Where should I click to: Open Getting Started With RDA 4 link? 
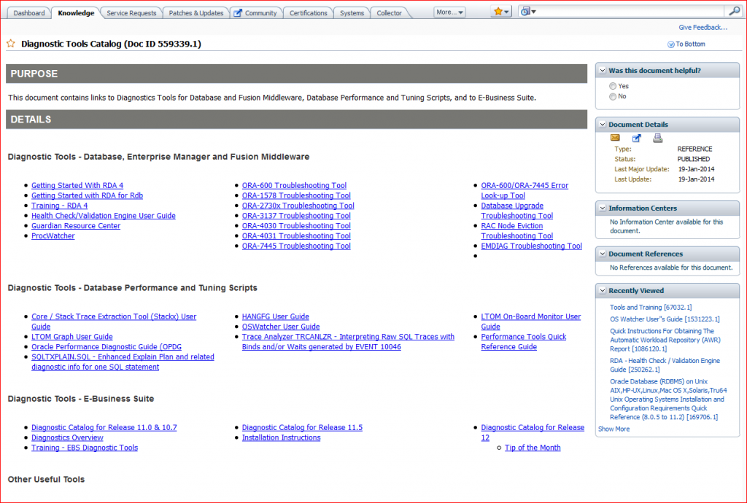pos(77,186)
